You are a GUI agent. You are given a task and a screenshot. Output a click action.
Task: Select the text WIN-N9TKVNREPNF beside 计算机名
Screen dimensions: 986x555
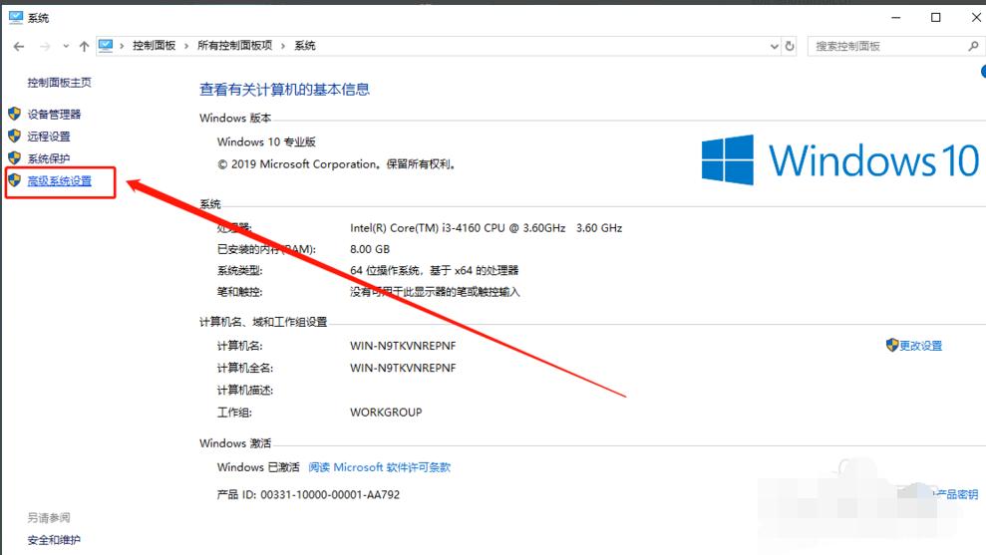[x=403, y=346]
